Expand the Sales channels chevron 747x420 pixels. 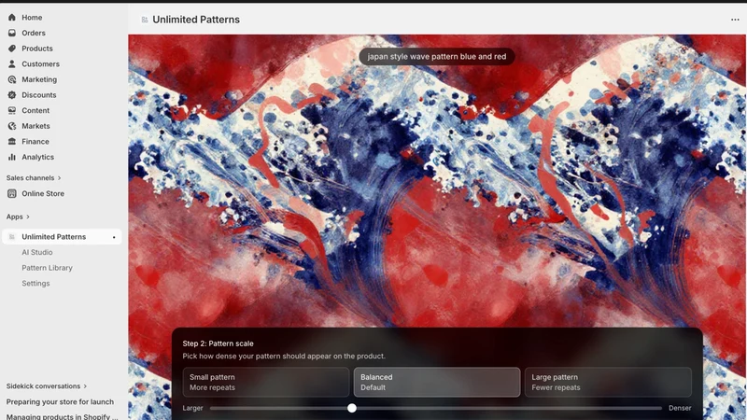click(59, 178)
